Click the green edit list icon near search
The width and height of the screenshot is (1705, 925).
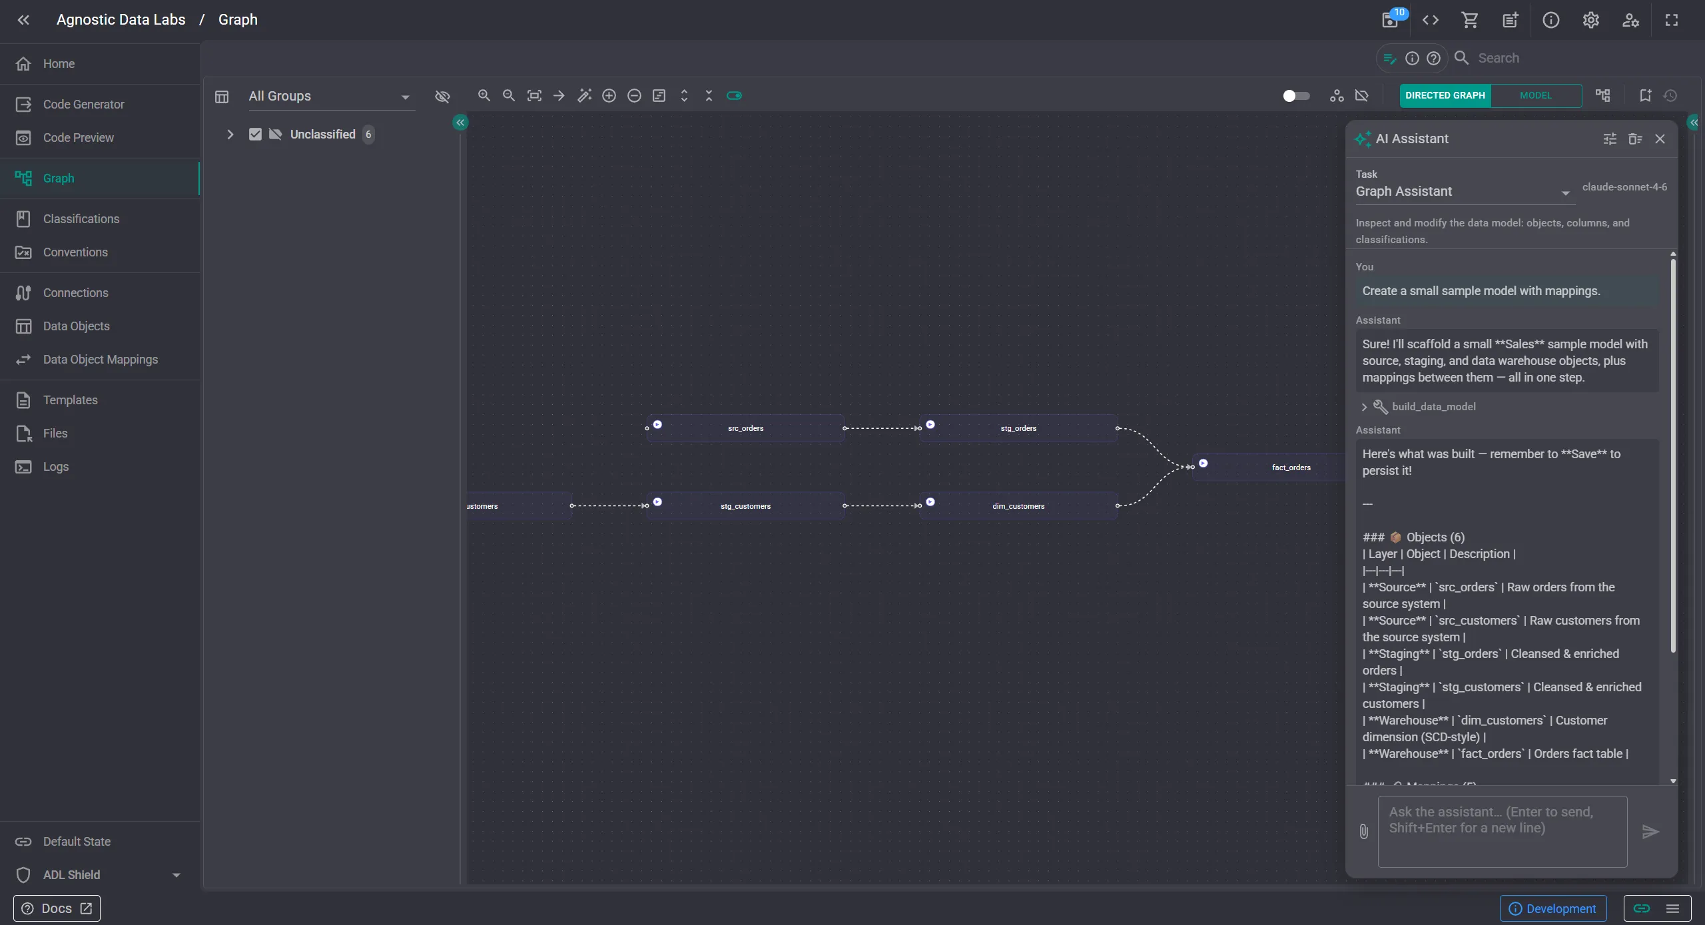point(1390,59)
